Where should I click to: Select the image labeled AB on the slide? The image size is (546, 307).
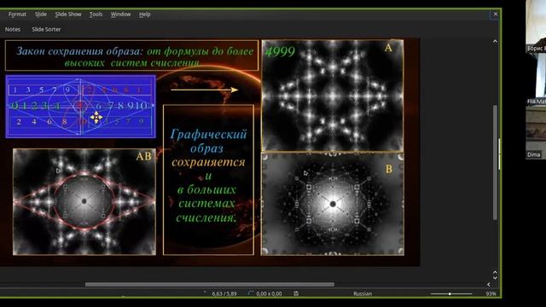pyautogui.click(x=84, y=202)
